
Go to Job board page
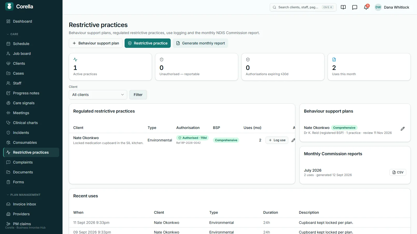[x=31, y=54]
